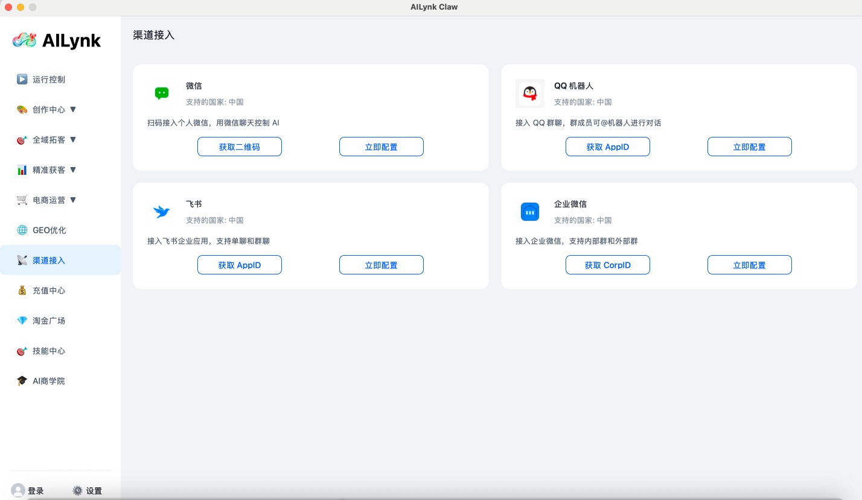Click 支持的国家: 中国 under QQ 机器人

pyautogui.click(x=583, y=102)
